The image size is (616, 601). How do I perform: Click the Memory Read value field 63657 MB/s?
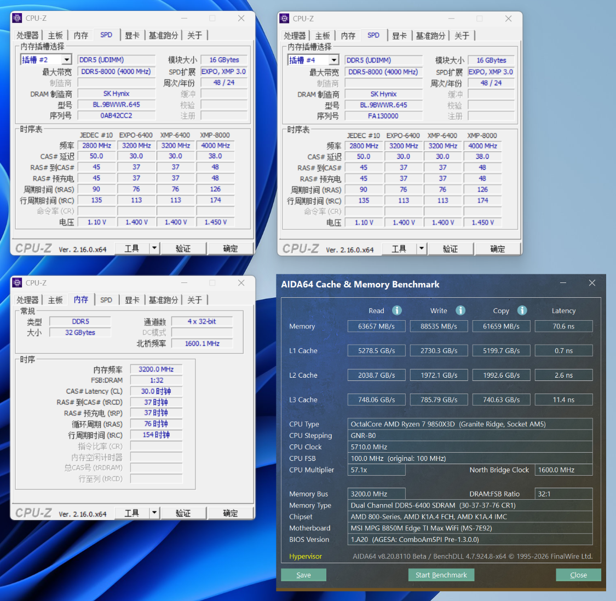tap(376, 326)
